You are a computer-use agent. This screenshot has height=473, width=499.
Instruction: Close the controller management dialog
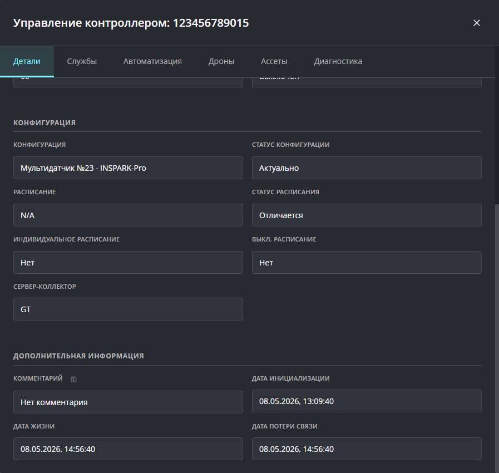click(476, 23)
